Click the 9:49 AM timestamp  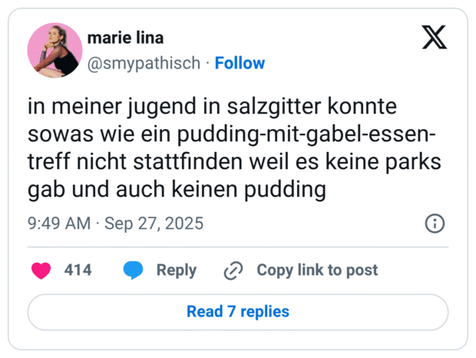point(58,224)
